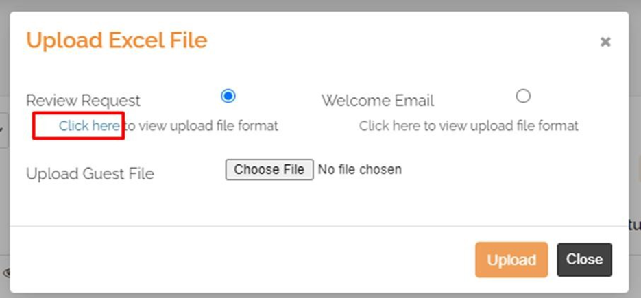Click the eye icon behind the dialog
641x298 pixels.
click(5, 273)
